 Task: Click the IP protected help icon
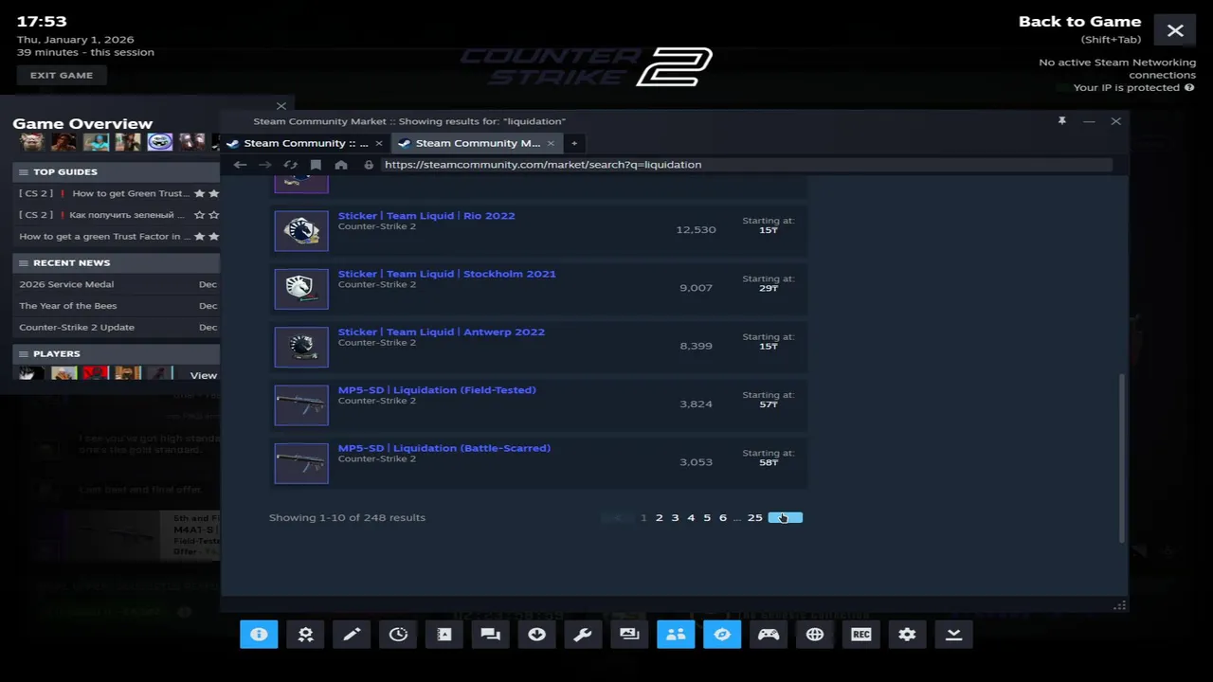pyautogui.click(x=1189, y=87)
